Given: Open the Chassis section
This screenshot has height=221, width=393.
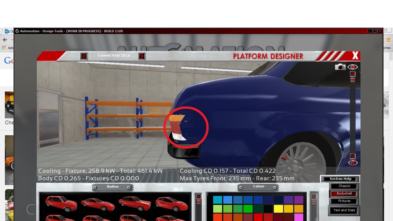Looking at the screenshot, I should click(344, 186).
